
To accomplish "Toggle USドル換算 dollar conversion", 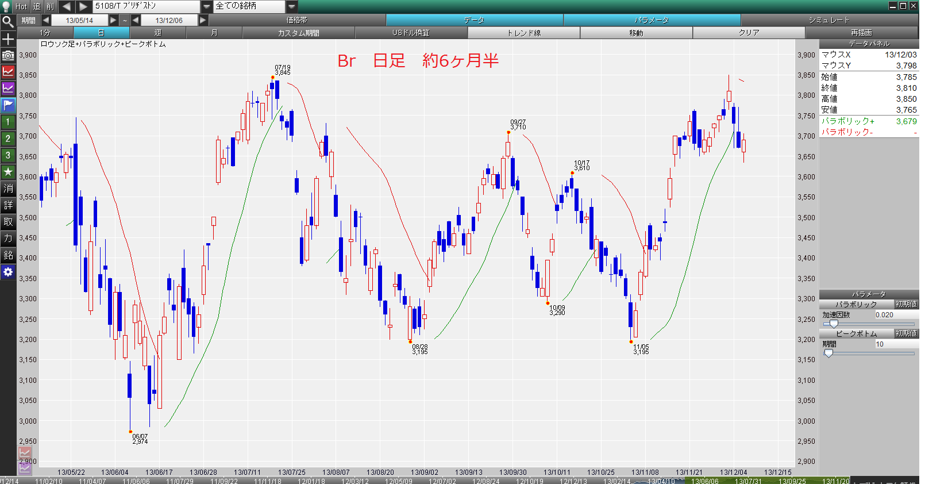I will pos(411,33).
